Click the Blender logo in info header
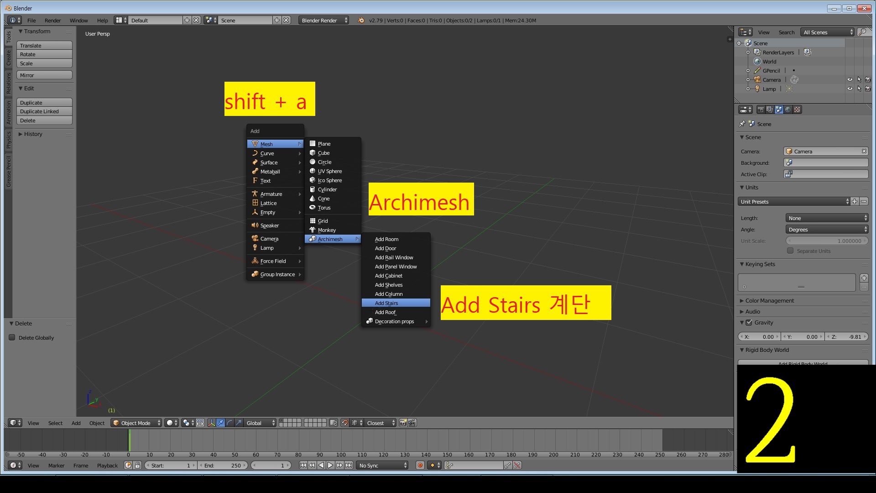 coord(361,20)
